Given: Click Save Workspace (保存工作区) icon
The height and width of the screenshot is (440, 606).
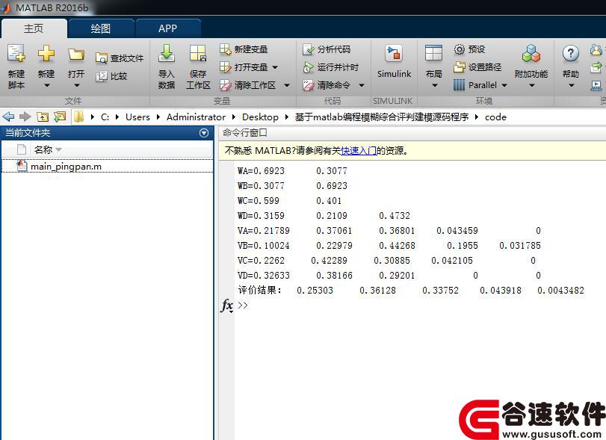Looking at the screenshot, I should [x=198, y=53].
